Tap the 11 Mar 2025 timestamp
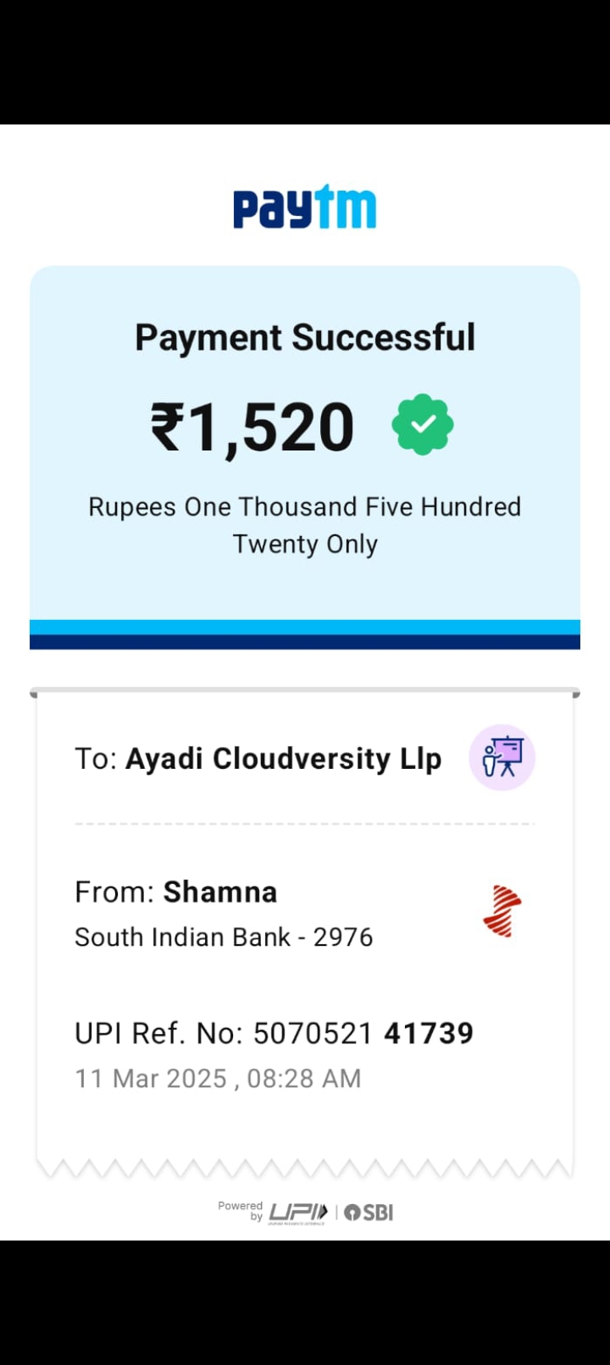The image size is (610, 1365). 218,1079
